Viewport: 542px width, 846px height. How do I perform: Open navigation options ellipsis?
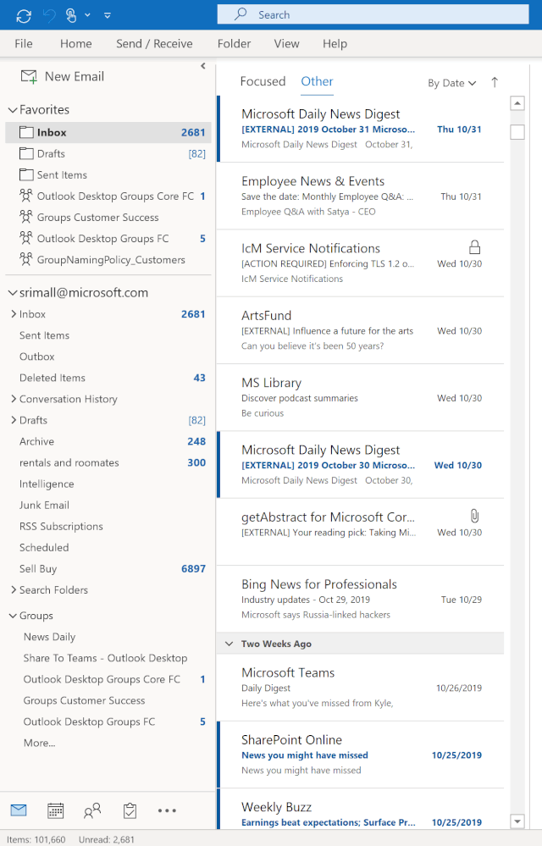pos(167,810)
